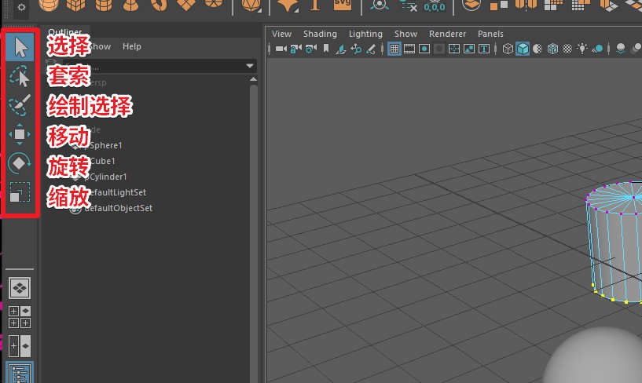Choose the Paint Selection brush tool
Viewport: 642px width, 383px height.
[x=20, y=105]
